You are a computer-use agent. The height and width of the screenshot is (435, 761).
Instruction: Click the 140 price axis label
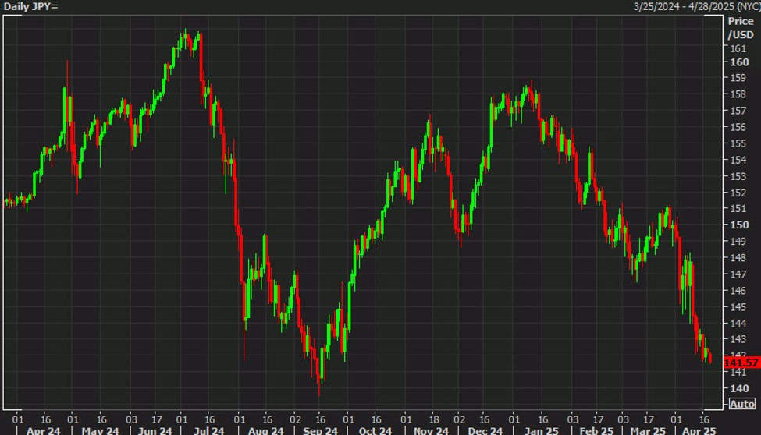coord(738,387)
